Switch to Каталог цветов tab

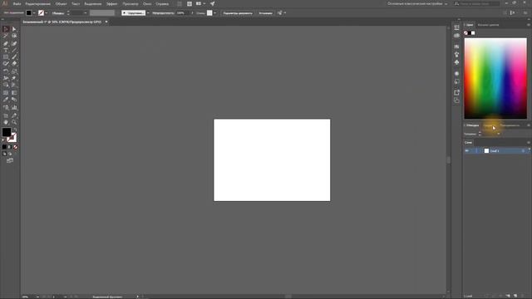pos(488,25)
